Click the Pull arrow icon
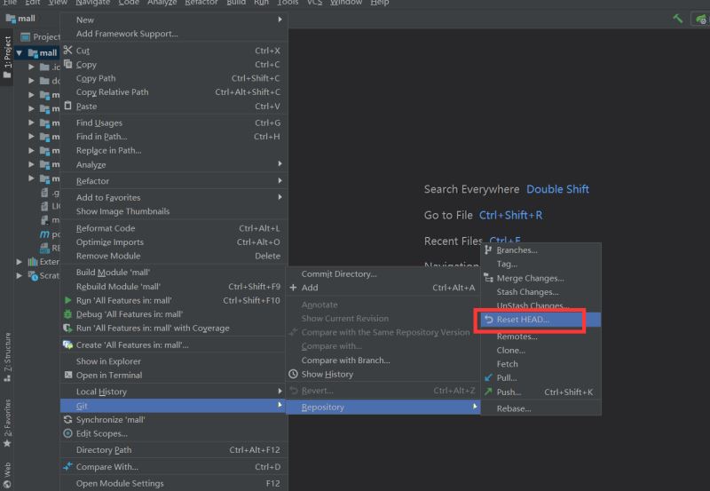This screenshot has width=710, height=491. click(x=488, y=377)
